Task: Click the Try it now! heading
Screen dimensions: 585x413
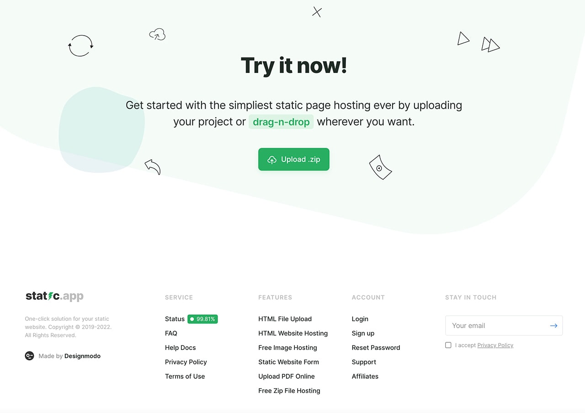Action: [x=294, y=65]
